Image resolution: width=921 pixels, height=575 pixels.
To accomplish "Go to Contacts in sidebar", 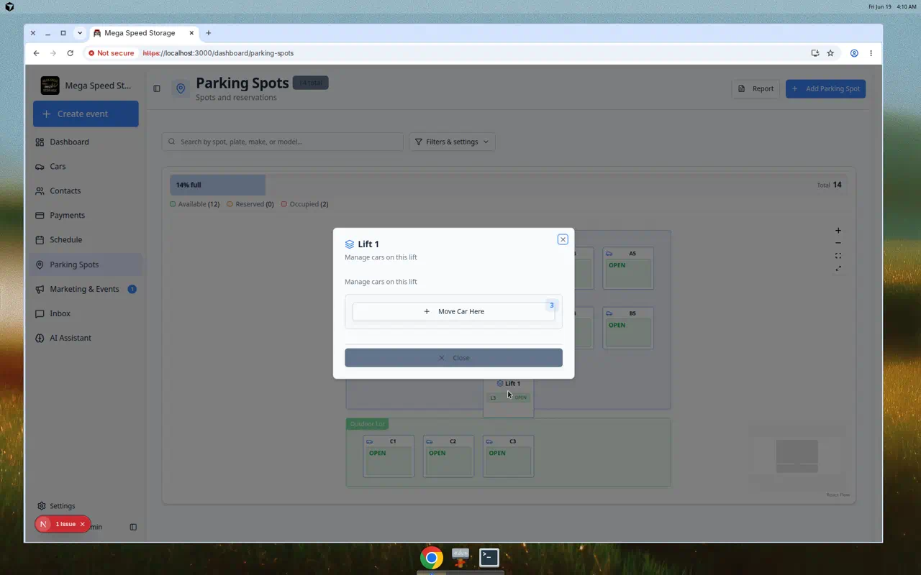I will (86, 190).
